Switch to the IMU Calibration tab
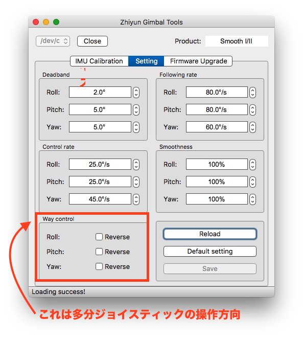 (99, 61)
